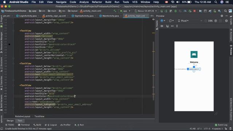This screenshot has width=233, height=131.
Task: Zoom in the preview with plus icon
Action: [x=216, y=21]
